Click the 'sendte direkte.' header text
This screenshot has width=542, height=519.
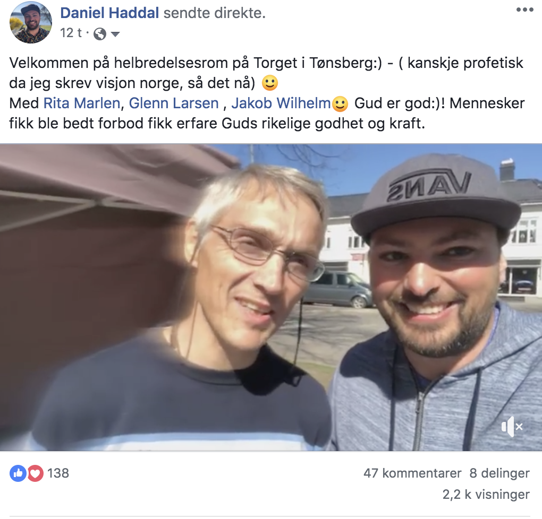click(x=214, y=13)
